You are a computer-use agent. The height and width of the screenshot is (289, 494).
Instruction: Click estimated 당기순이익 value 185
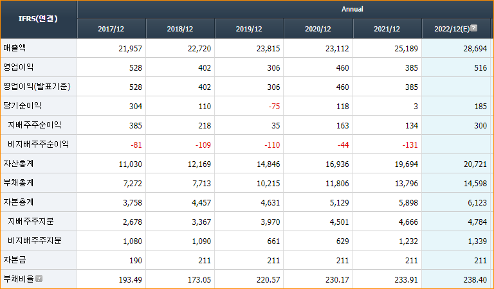480,107
